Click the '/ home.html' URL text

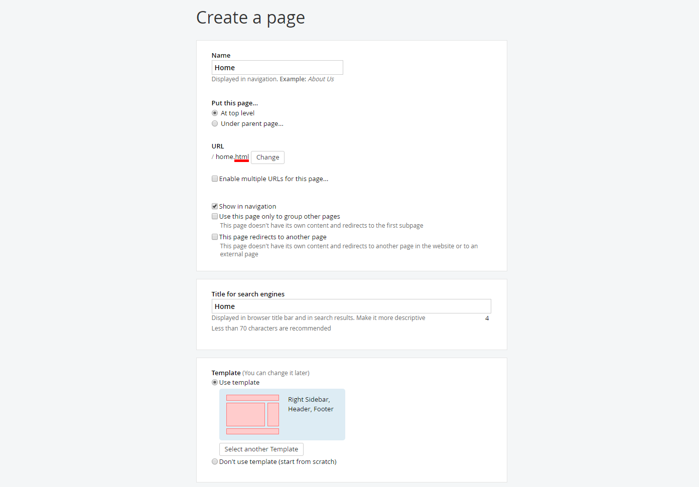point(229,156)
